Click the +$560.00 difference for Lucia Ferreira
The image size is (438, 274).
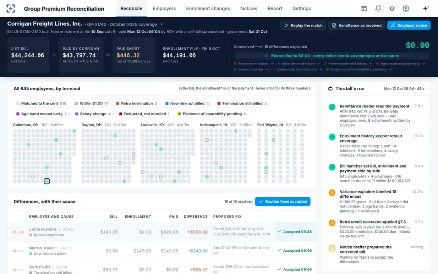pos(197,232)
